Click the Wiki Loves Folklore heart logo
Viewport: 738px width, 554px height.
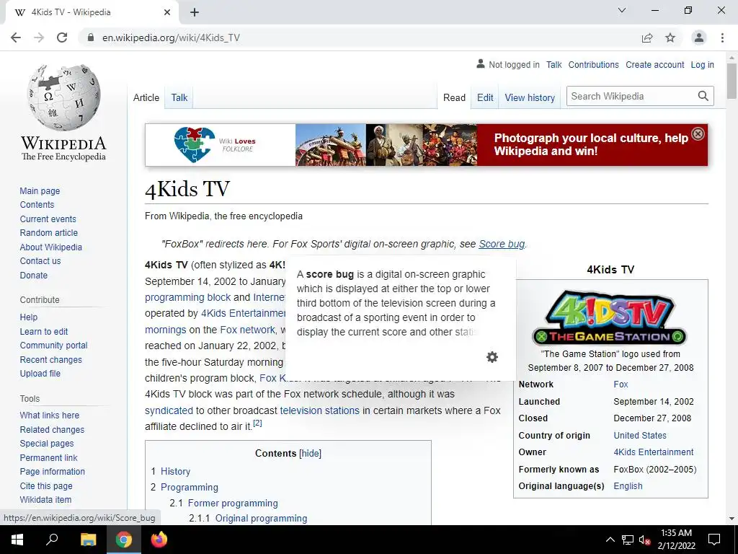click(x=195, y=144)
